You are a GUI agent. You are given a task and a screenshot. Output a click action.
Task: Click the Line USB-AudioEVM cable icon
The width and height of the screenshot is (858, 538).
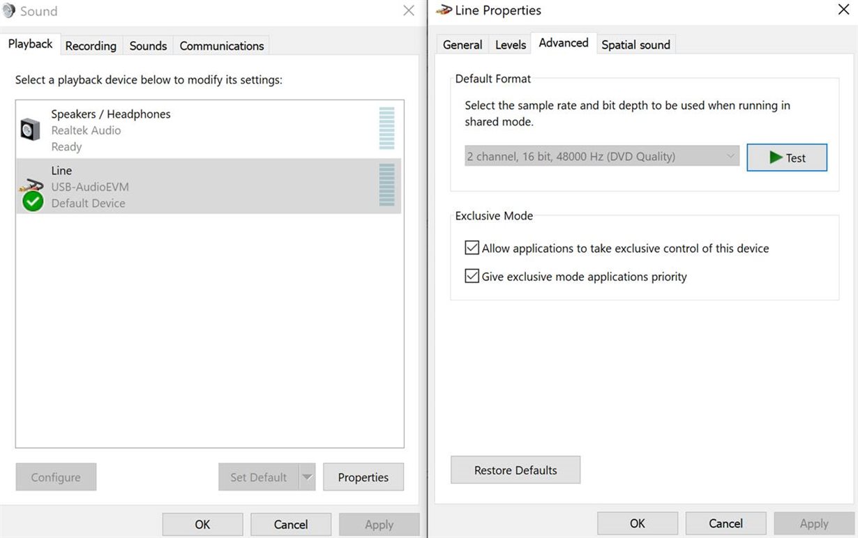click(31, 187)
